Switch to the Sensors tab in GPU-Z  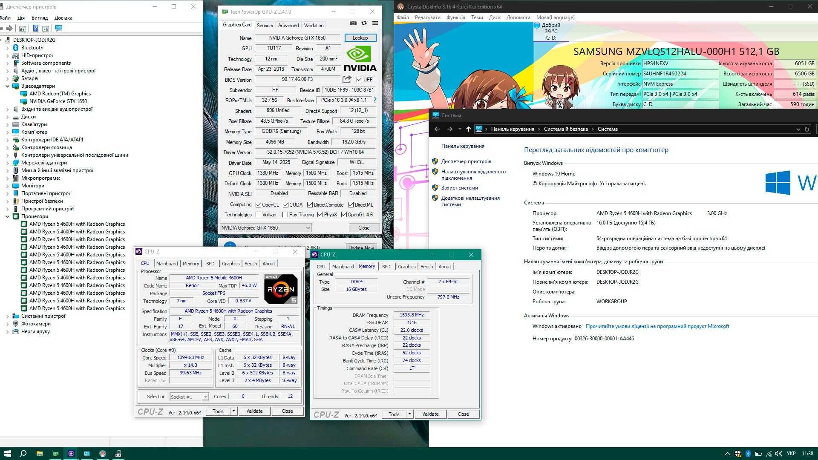(265, 26)
